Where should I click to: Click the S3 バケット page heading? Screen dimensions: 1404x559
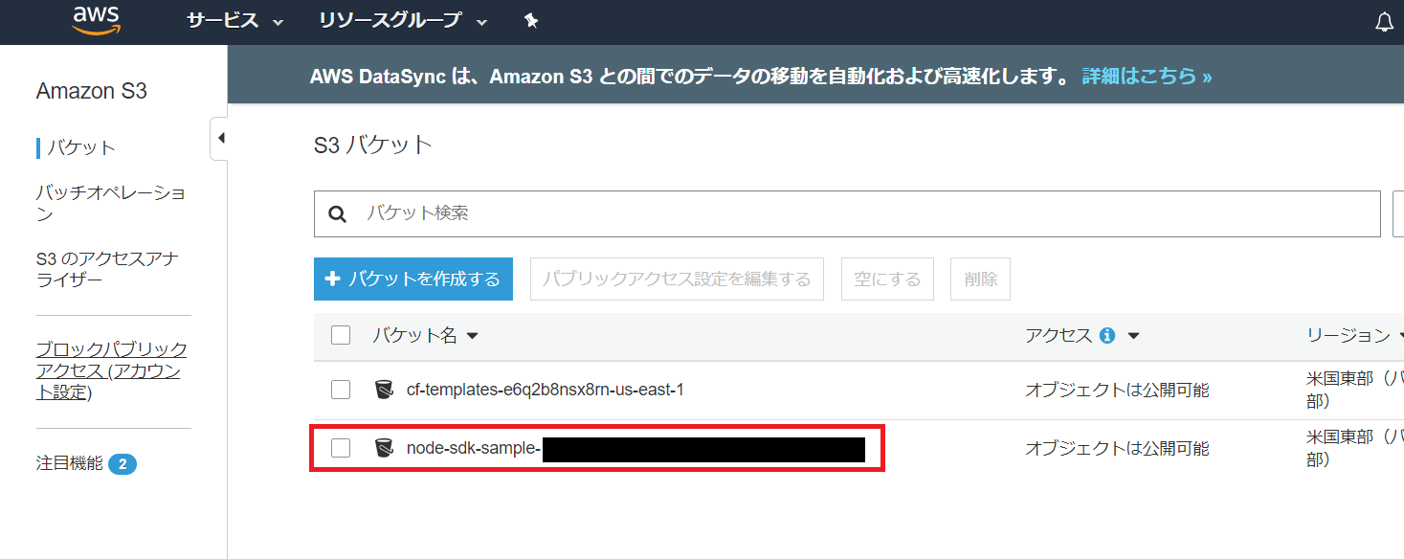(373, 145)
